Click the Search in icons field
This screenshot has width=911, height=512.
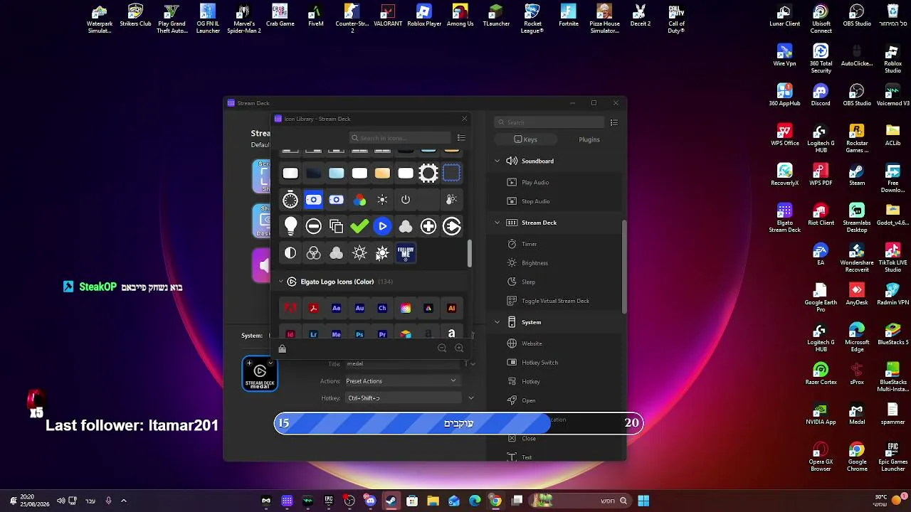coord(401,138)
